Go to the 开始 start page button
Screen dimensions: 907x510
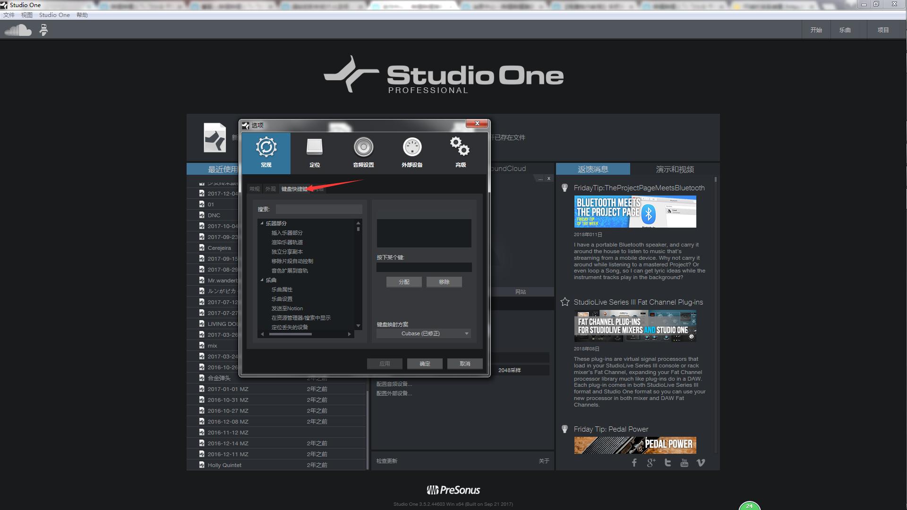click(x=816, y=30)
